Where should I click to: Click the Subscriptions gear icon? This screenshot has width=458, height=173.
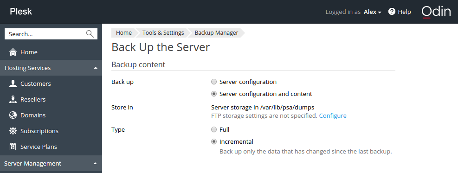point(13,131)
